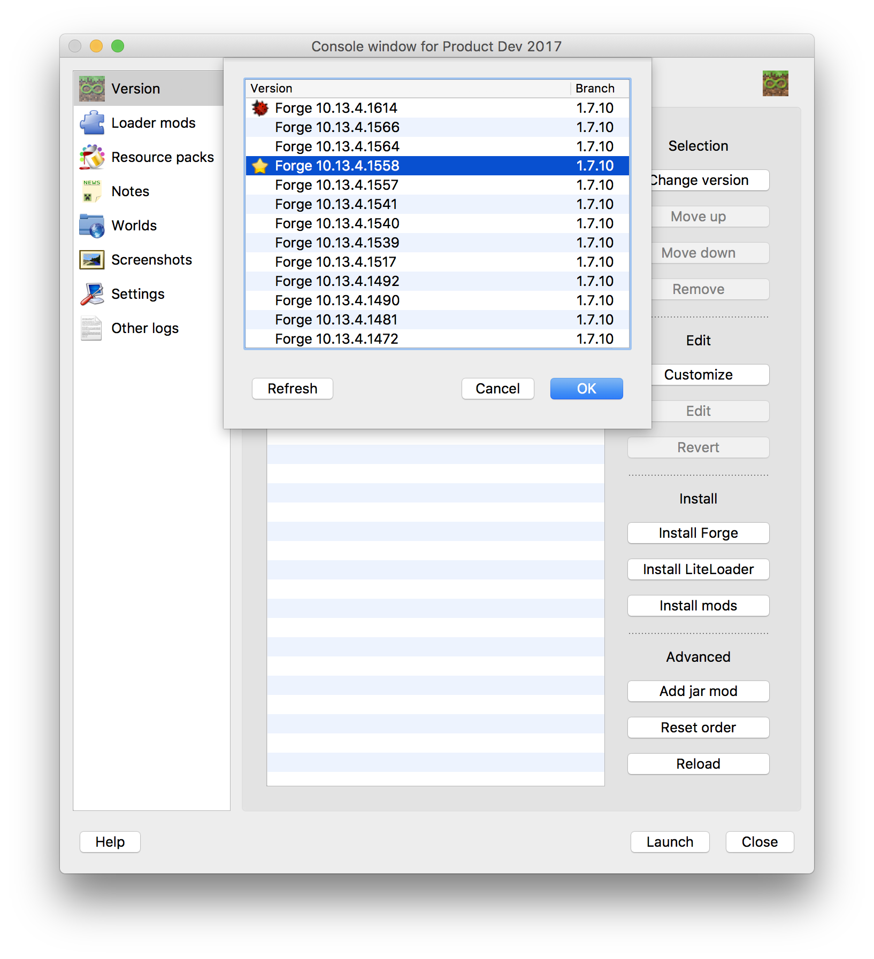The image size is (874, 959).
Task: Click the Worlds globe folder icon
Action: [92, 226]
